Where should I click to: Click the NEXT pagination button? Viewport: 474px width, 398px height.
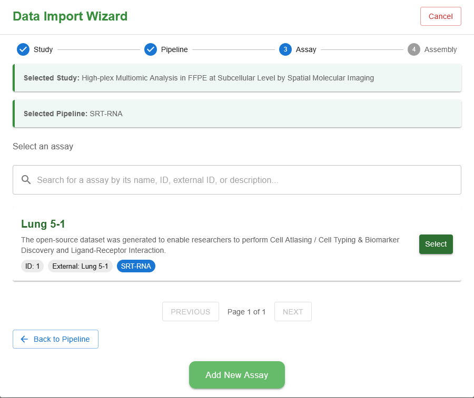[292, 312]
